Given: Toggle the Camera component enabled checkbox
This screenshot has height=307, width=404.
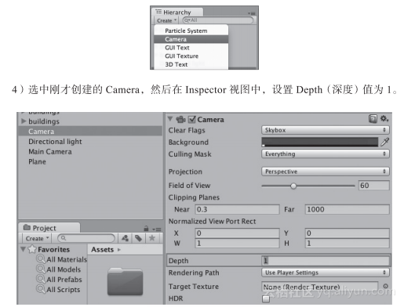Looking at the screenshot, I should tap(192, 119).
